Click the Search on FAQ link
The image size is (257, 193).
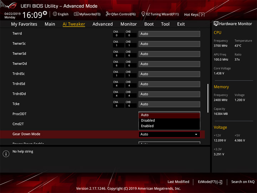pyautogui.click(x=243, y=182)
